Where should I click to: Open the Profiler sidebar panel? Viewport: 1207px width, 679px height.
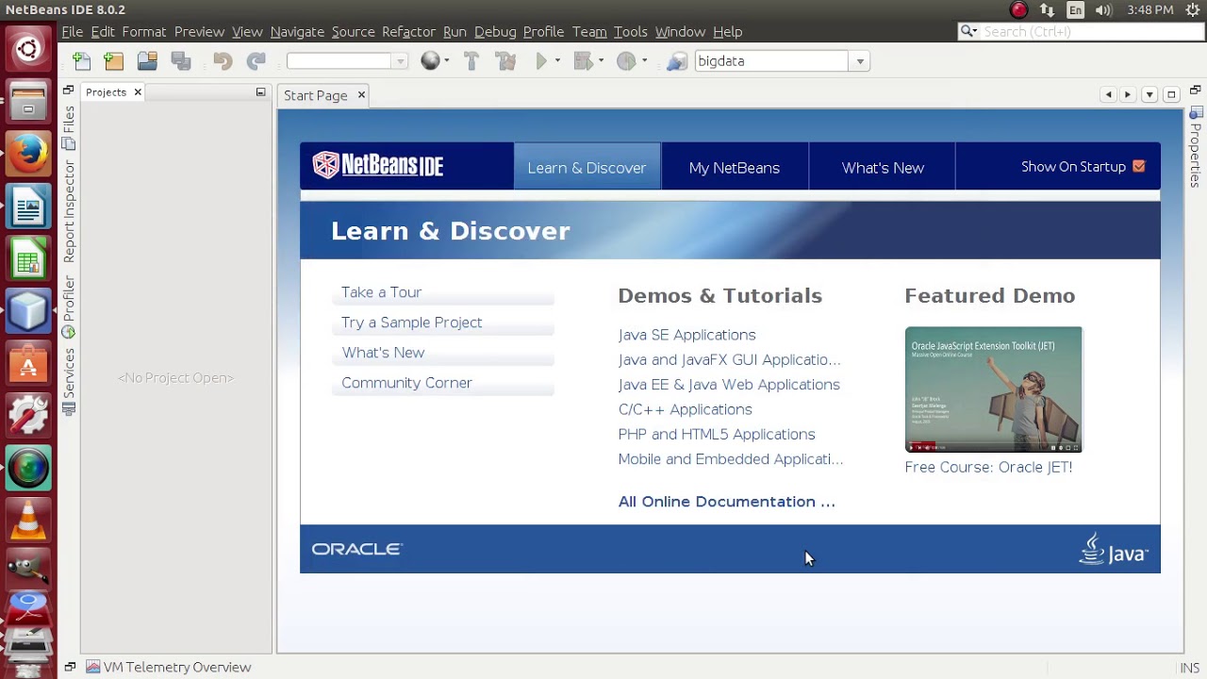coord(69,306)
